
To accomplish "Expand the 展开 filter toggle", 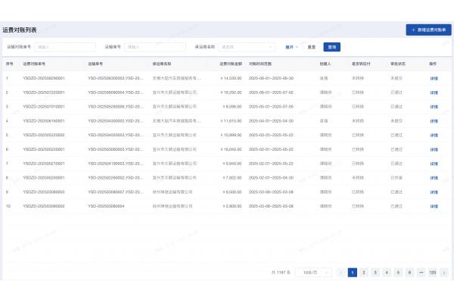I will pos(291,46).
